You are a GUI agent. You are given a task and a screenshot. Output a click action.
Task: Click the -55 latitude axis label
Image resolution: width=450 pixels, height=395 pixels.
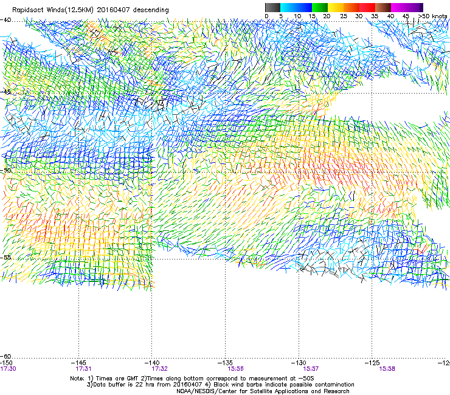(x=5, y=257)
